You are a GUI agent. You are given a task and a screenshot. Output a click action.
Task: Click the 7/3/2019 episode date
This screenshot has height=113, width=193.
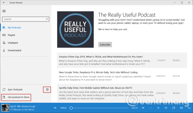coord(161,60)
